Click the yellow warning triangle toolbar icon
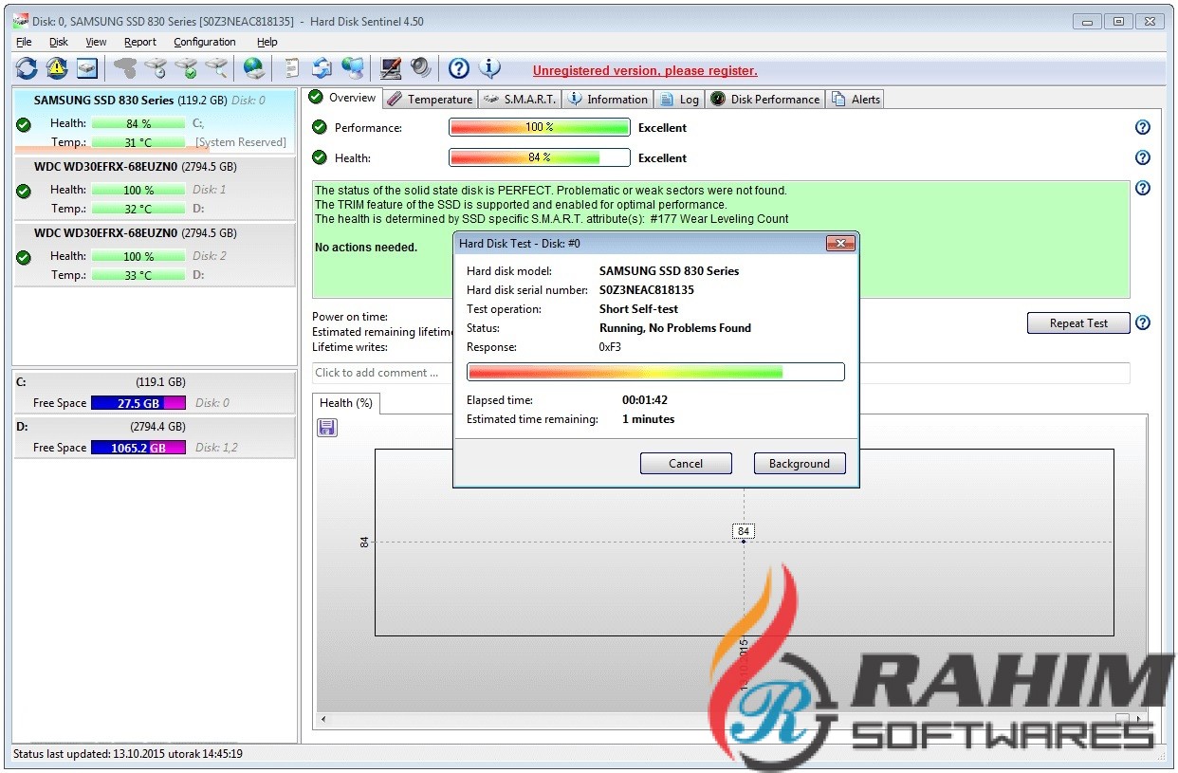This screenshot has width=1178, height=773. pos(57,68)
